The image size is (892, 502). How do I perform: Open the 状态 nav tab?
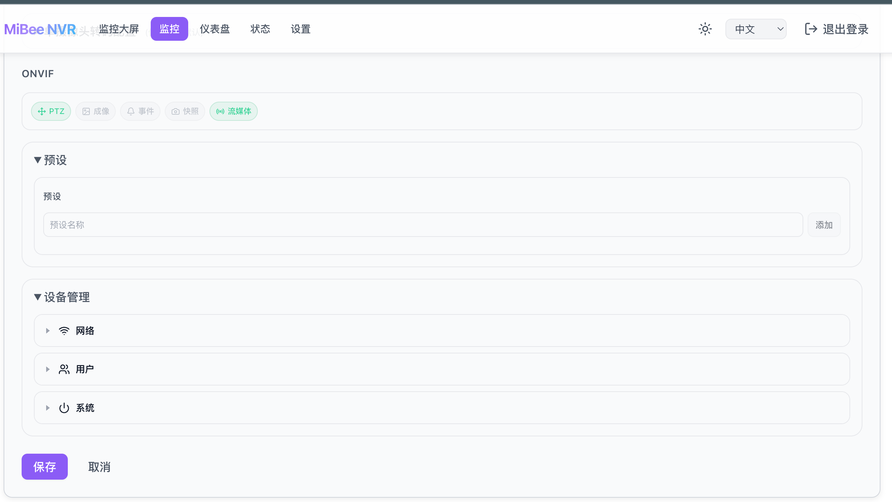[x=260, y=29]
